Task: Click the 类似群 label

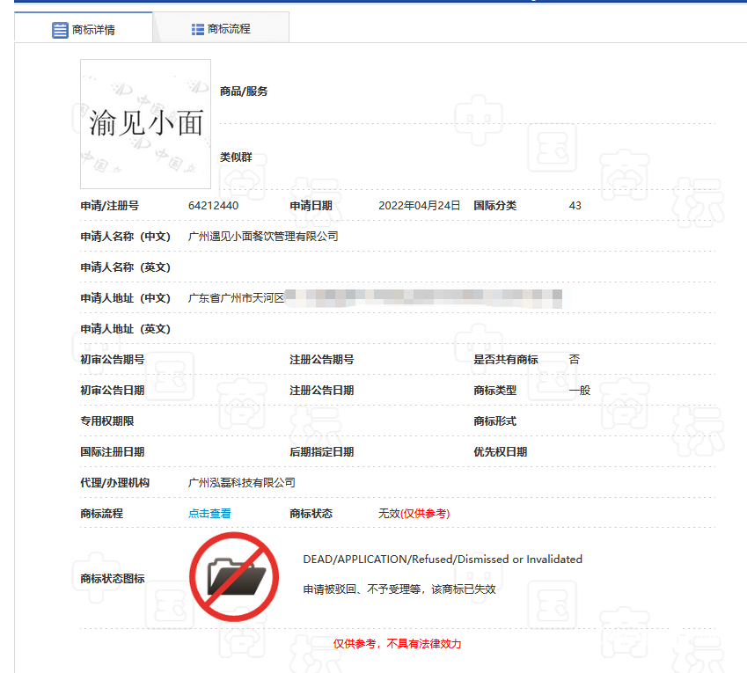Action: click(236, 157)
